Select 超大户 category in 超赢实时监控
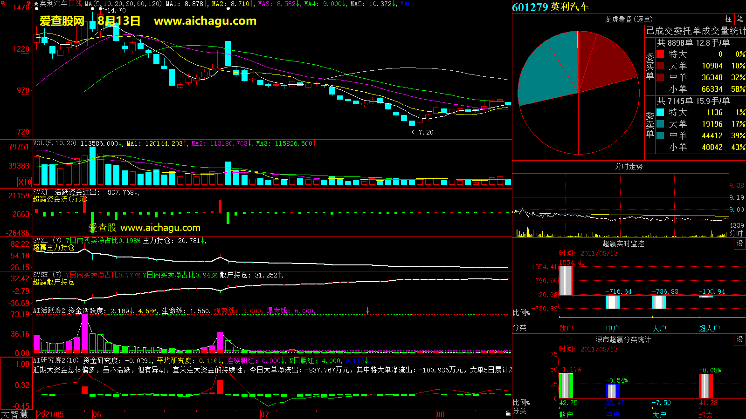 [x=709, y=328]
